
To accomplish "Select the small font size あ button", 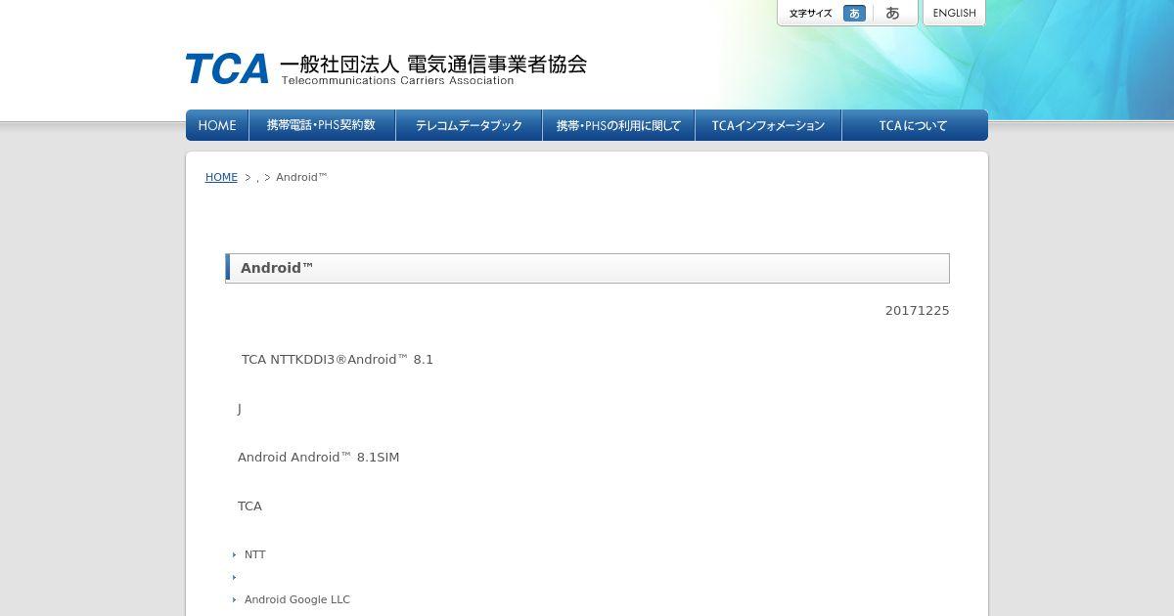I will (x=854, y=14).
